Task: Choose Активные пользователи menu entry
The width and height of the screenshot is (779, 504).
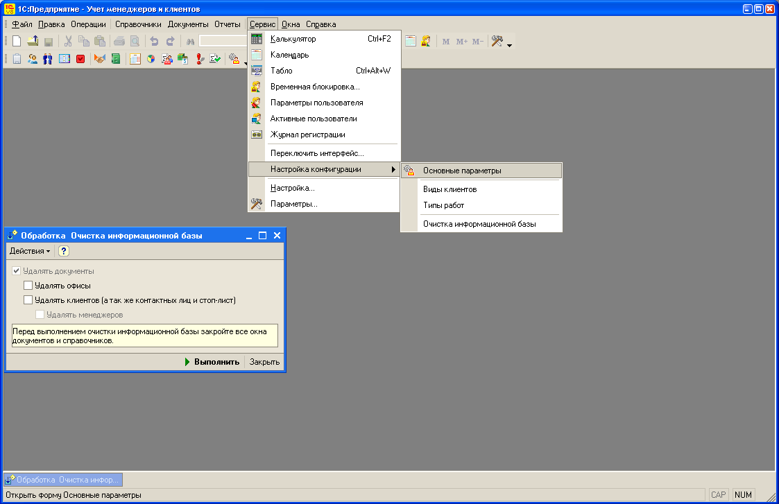Action: (x=324, y=118)
